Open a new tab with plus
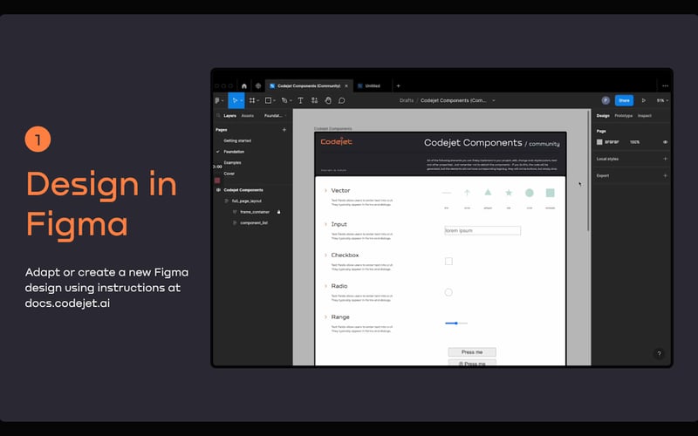Image resolution: width=698 pixels, height=436 pixels. click(x=399, y=85)
